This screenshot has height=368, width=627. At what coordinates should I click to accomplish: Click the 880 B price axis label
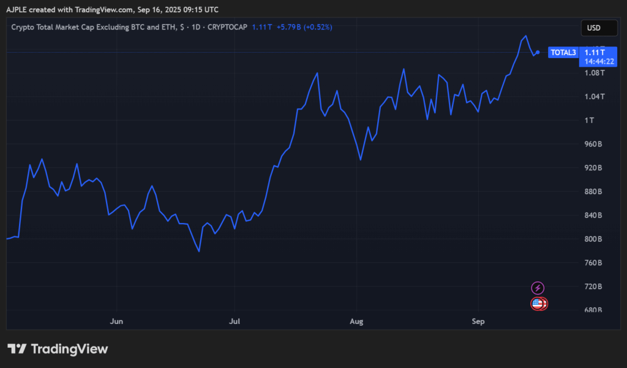593,192
